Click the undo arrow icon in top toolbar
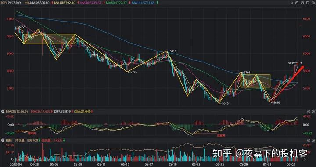The image size is (316, 167). [291, 3]
